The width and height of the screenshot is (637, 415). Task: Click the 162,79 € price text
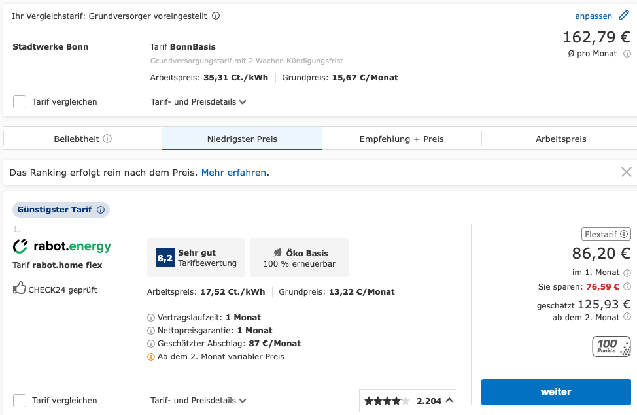[596, 37]
